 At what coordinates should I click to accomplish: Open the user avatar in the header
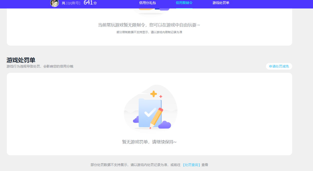55,3
